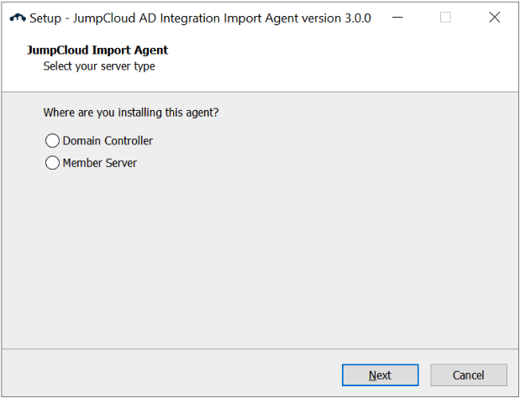Click the empty footer area left of Next
The image size is (520, 398).
click(168, 375)
